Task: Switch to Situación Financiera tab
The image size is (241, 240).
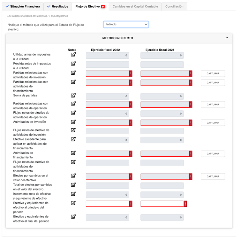Action: 23,7
